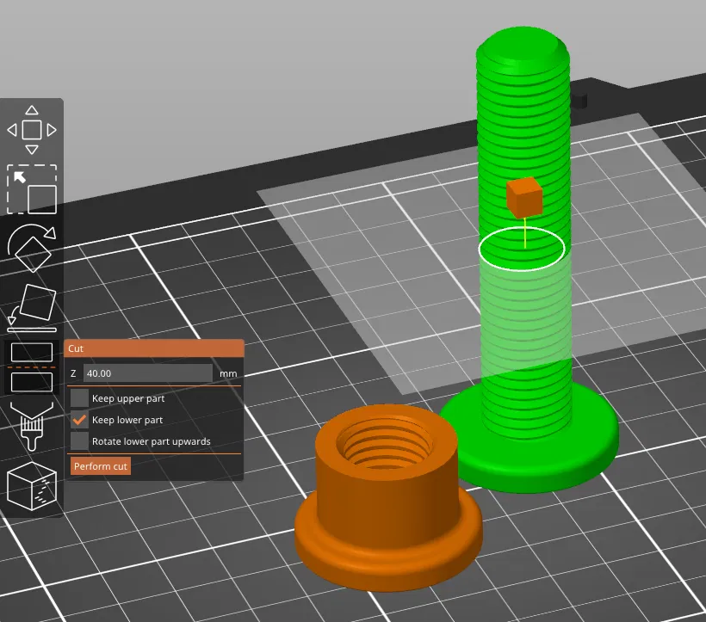This screenshot has height=622, width=706.
Task: Select the Move tool in the toolbar
Action: (32, 130)
